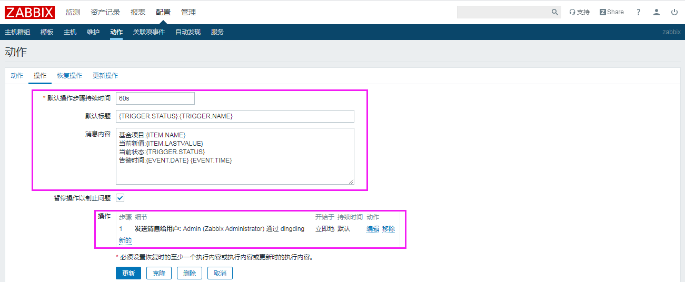Focus the 默认标题 input field

tap(235, 116)
